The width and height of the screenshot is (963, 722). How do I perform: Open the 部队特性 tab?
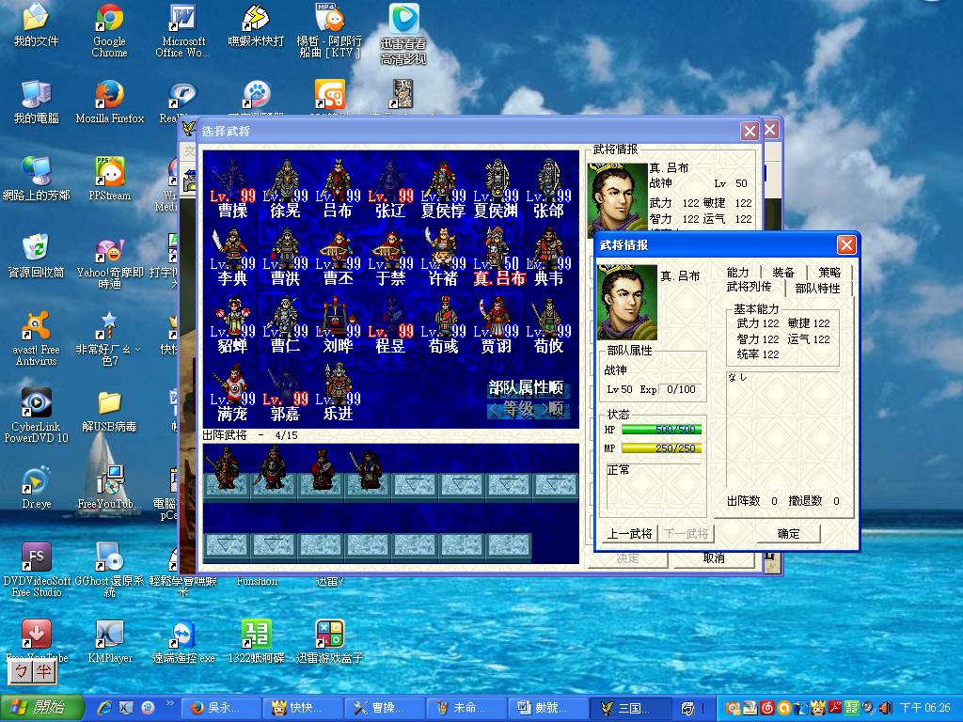click(817, 289)
